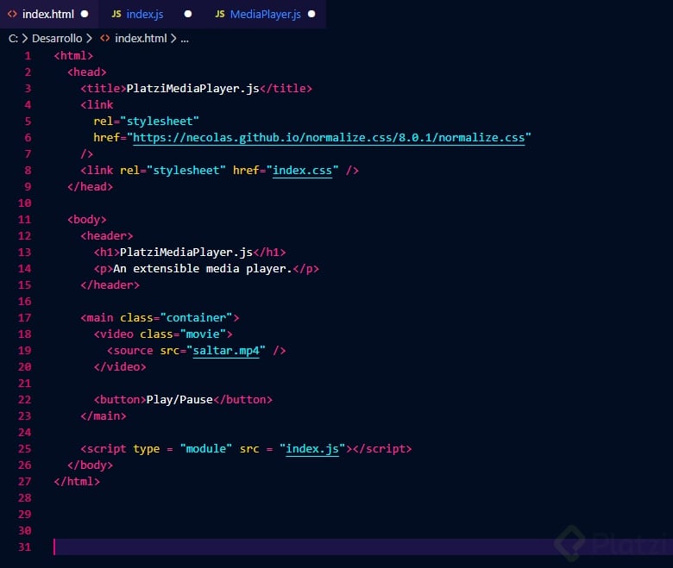Follow the saltar.mp4 source link
This screenshot has width=673, height=568.
[226, 351]
